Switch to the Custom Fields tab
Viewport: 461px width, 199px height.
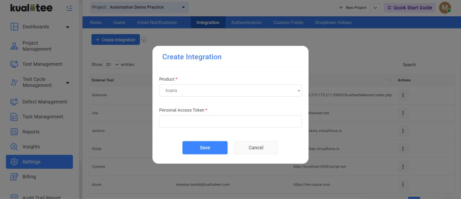(x=288, y=22)
